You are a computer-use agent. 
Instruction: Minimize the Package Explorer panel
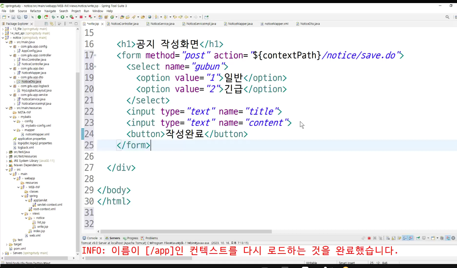71,23
